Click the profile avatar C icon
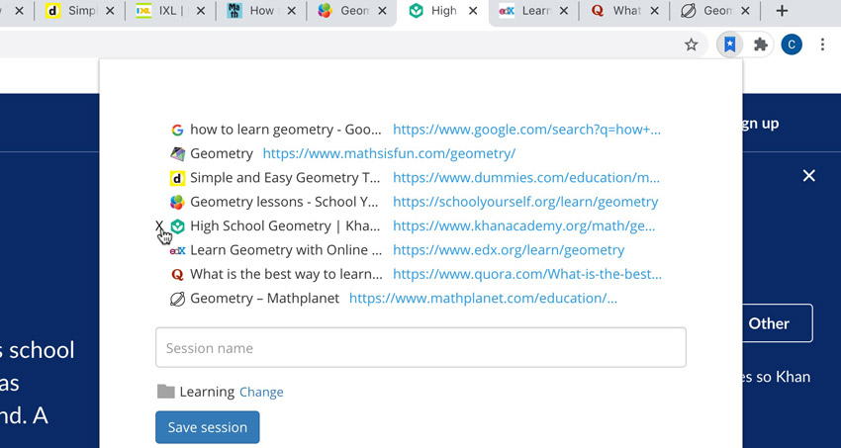Screen dimensions: 841x448 [791, 45]
